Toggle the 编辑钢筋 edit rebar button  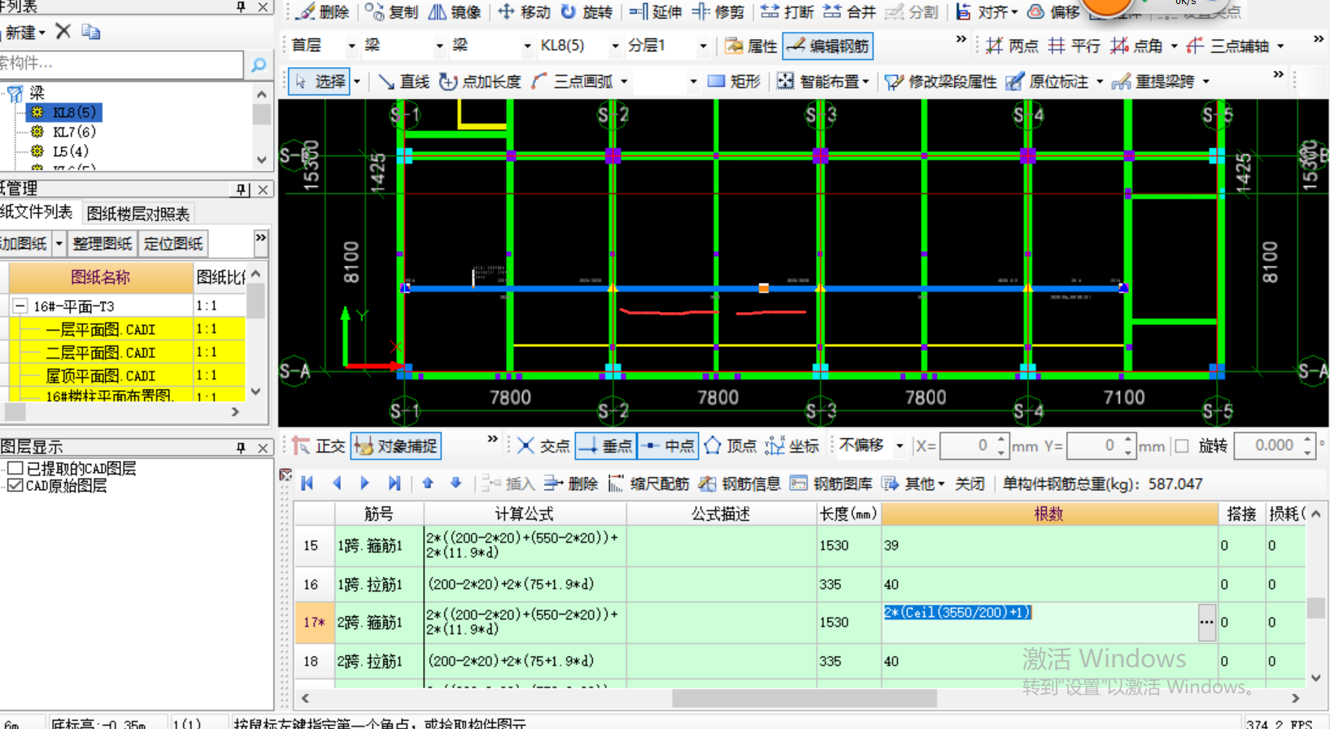point(828,46)
